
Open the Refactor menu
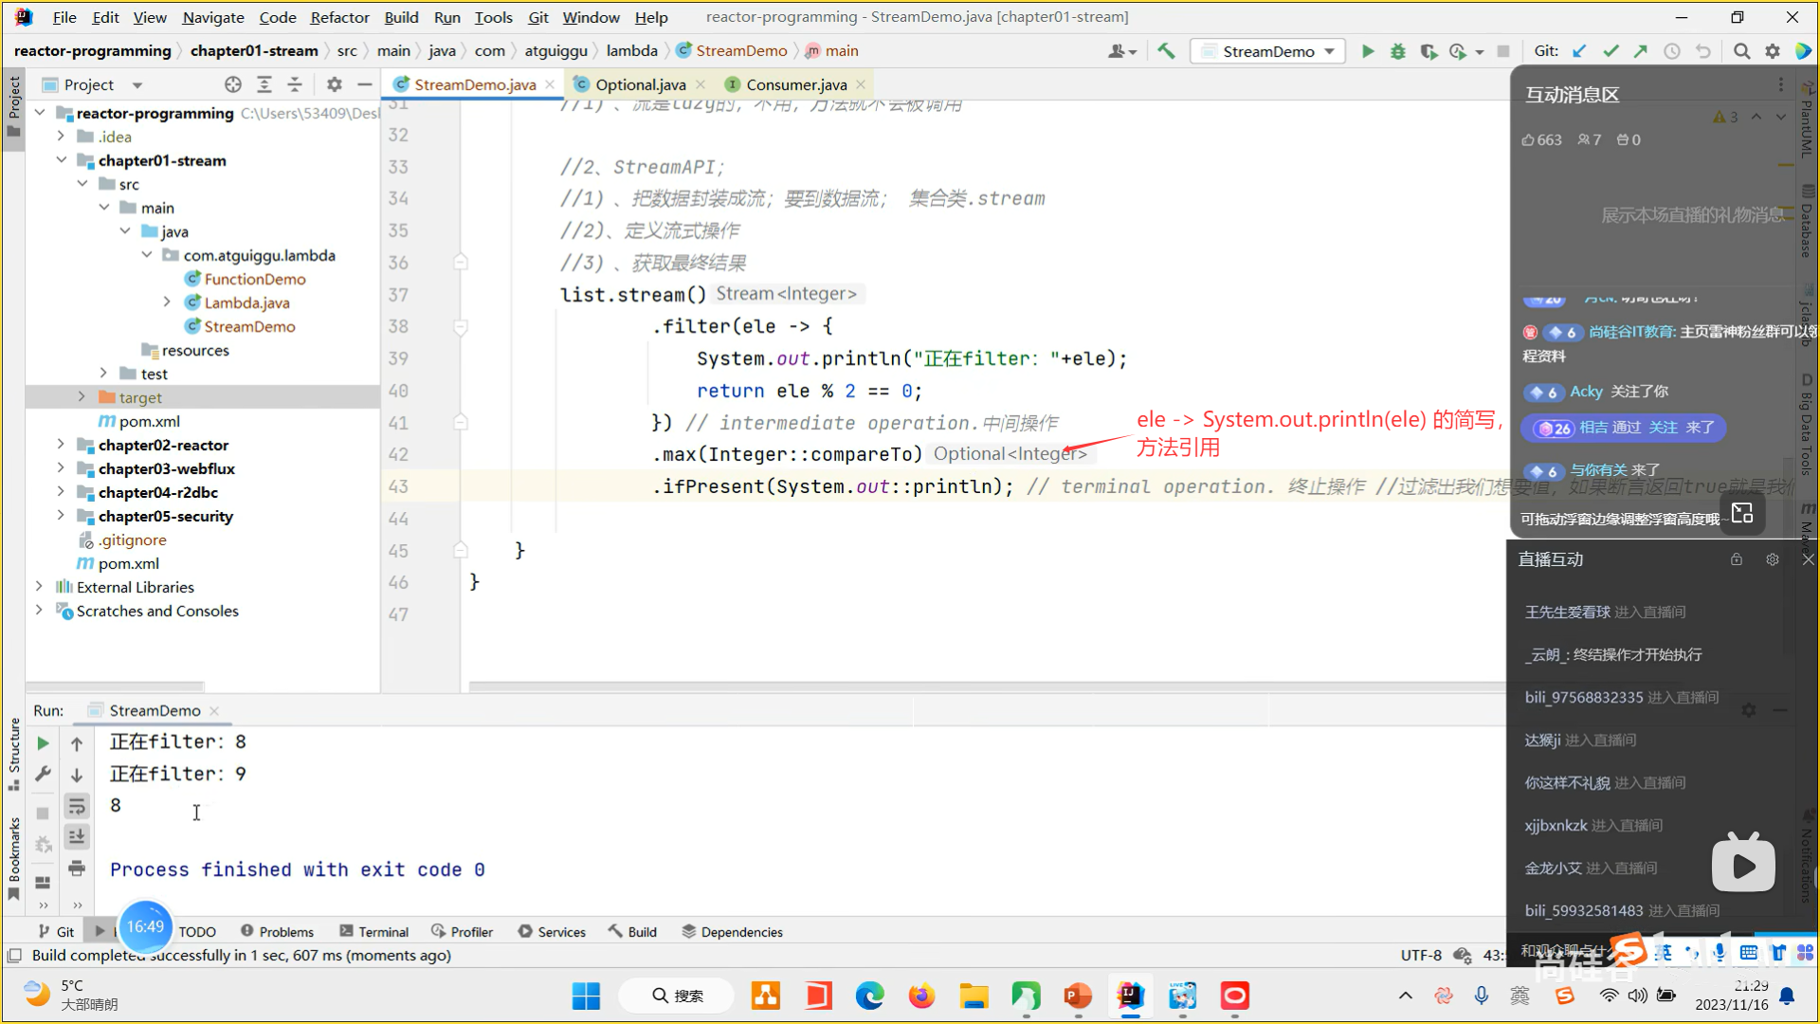click(x=339, y=17)
